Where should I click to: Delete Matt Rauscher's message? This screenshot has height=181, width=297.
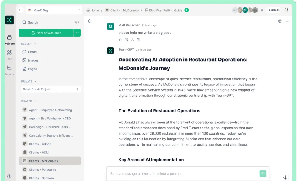click(138, 40)
